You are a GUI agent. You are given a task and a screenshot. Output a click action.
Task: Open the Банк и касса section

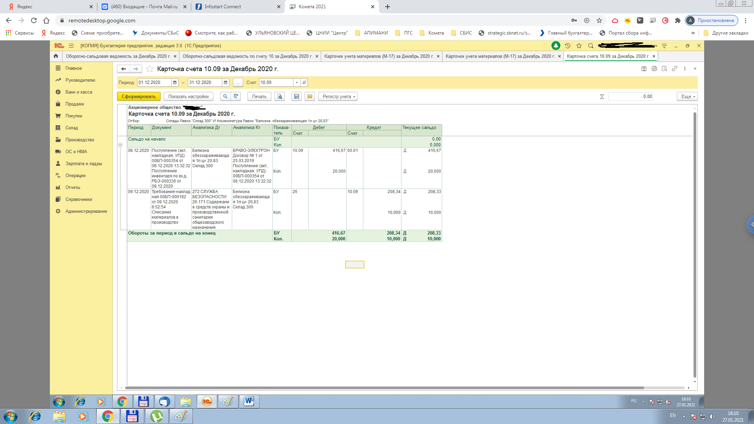pyautogui.click(x=79, y=92)
